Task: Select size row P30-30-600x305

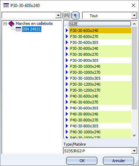Action: click(x=100, y=42)
